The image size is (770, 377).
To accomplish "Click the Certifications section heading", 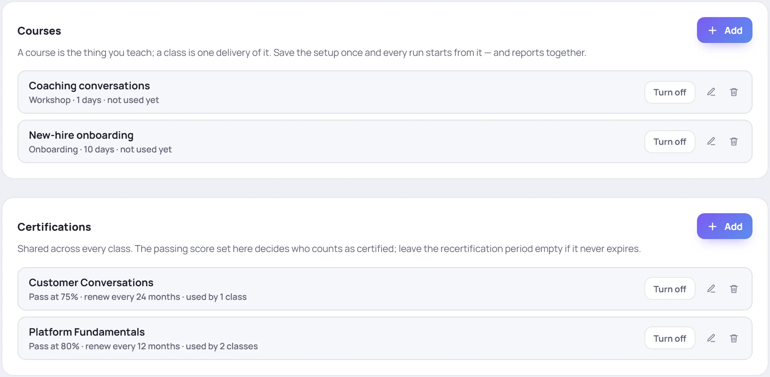I will (54, 227).
